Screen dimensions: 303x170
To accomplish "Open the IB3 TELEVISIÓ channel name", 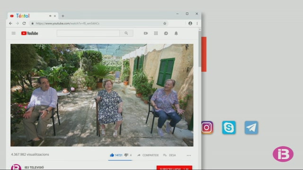I will 34,168.
